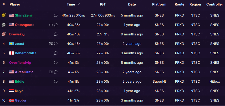This screenshot has width=225, height=106.
Task: Click the no-video icon next to ARealCutie
Action: [51, 72]
